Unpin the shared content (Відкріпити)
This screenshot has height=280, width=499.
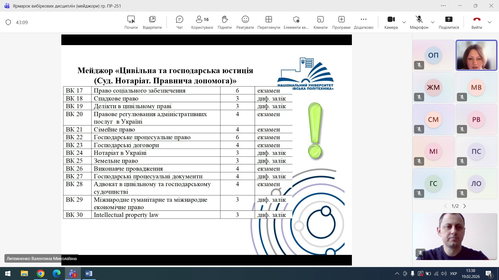(152, 22)
